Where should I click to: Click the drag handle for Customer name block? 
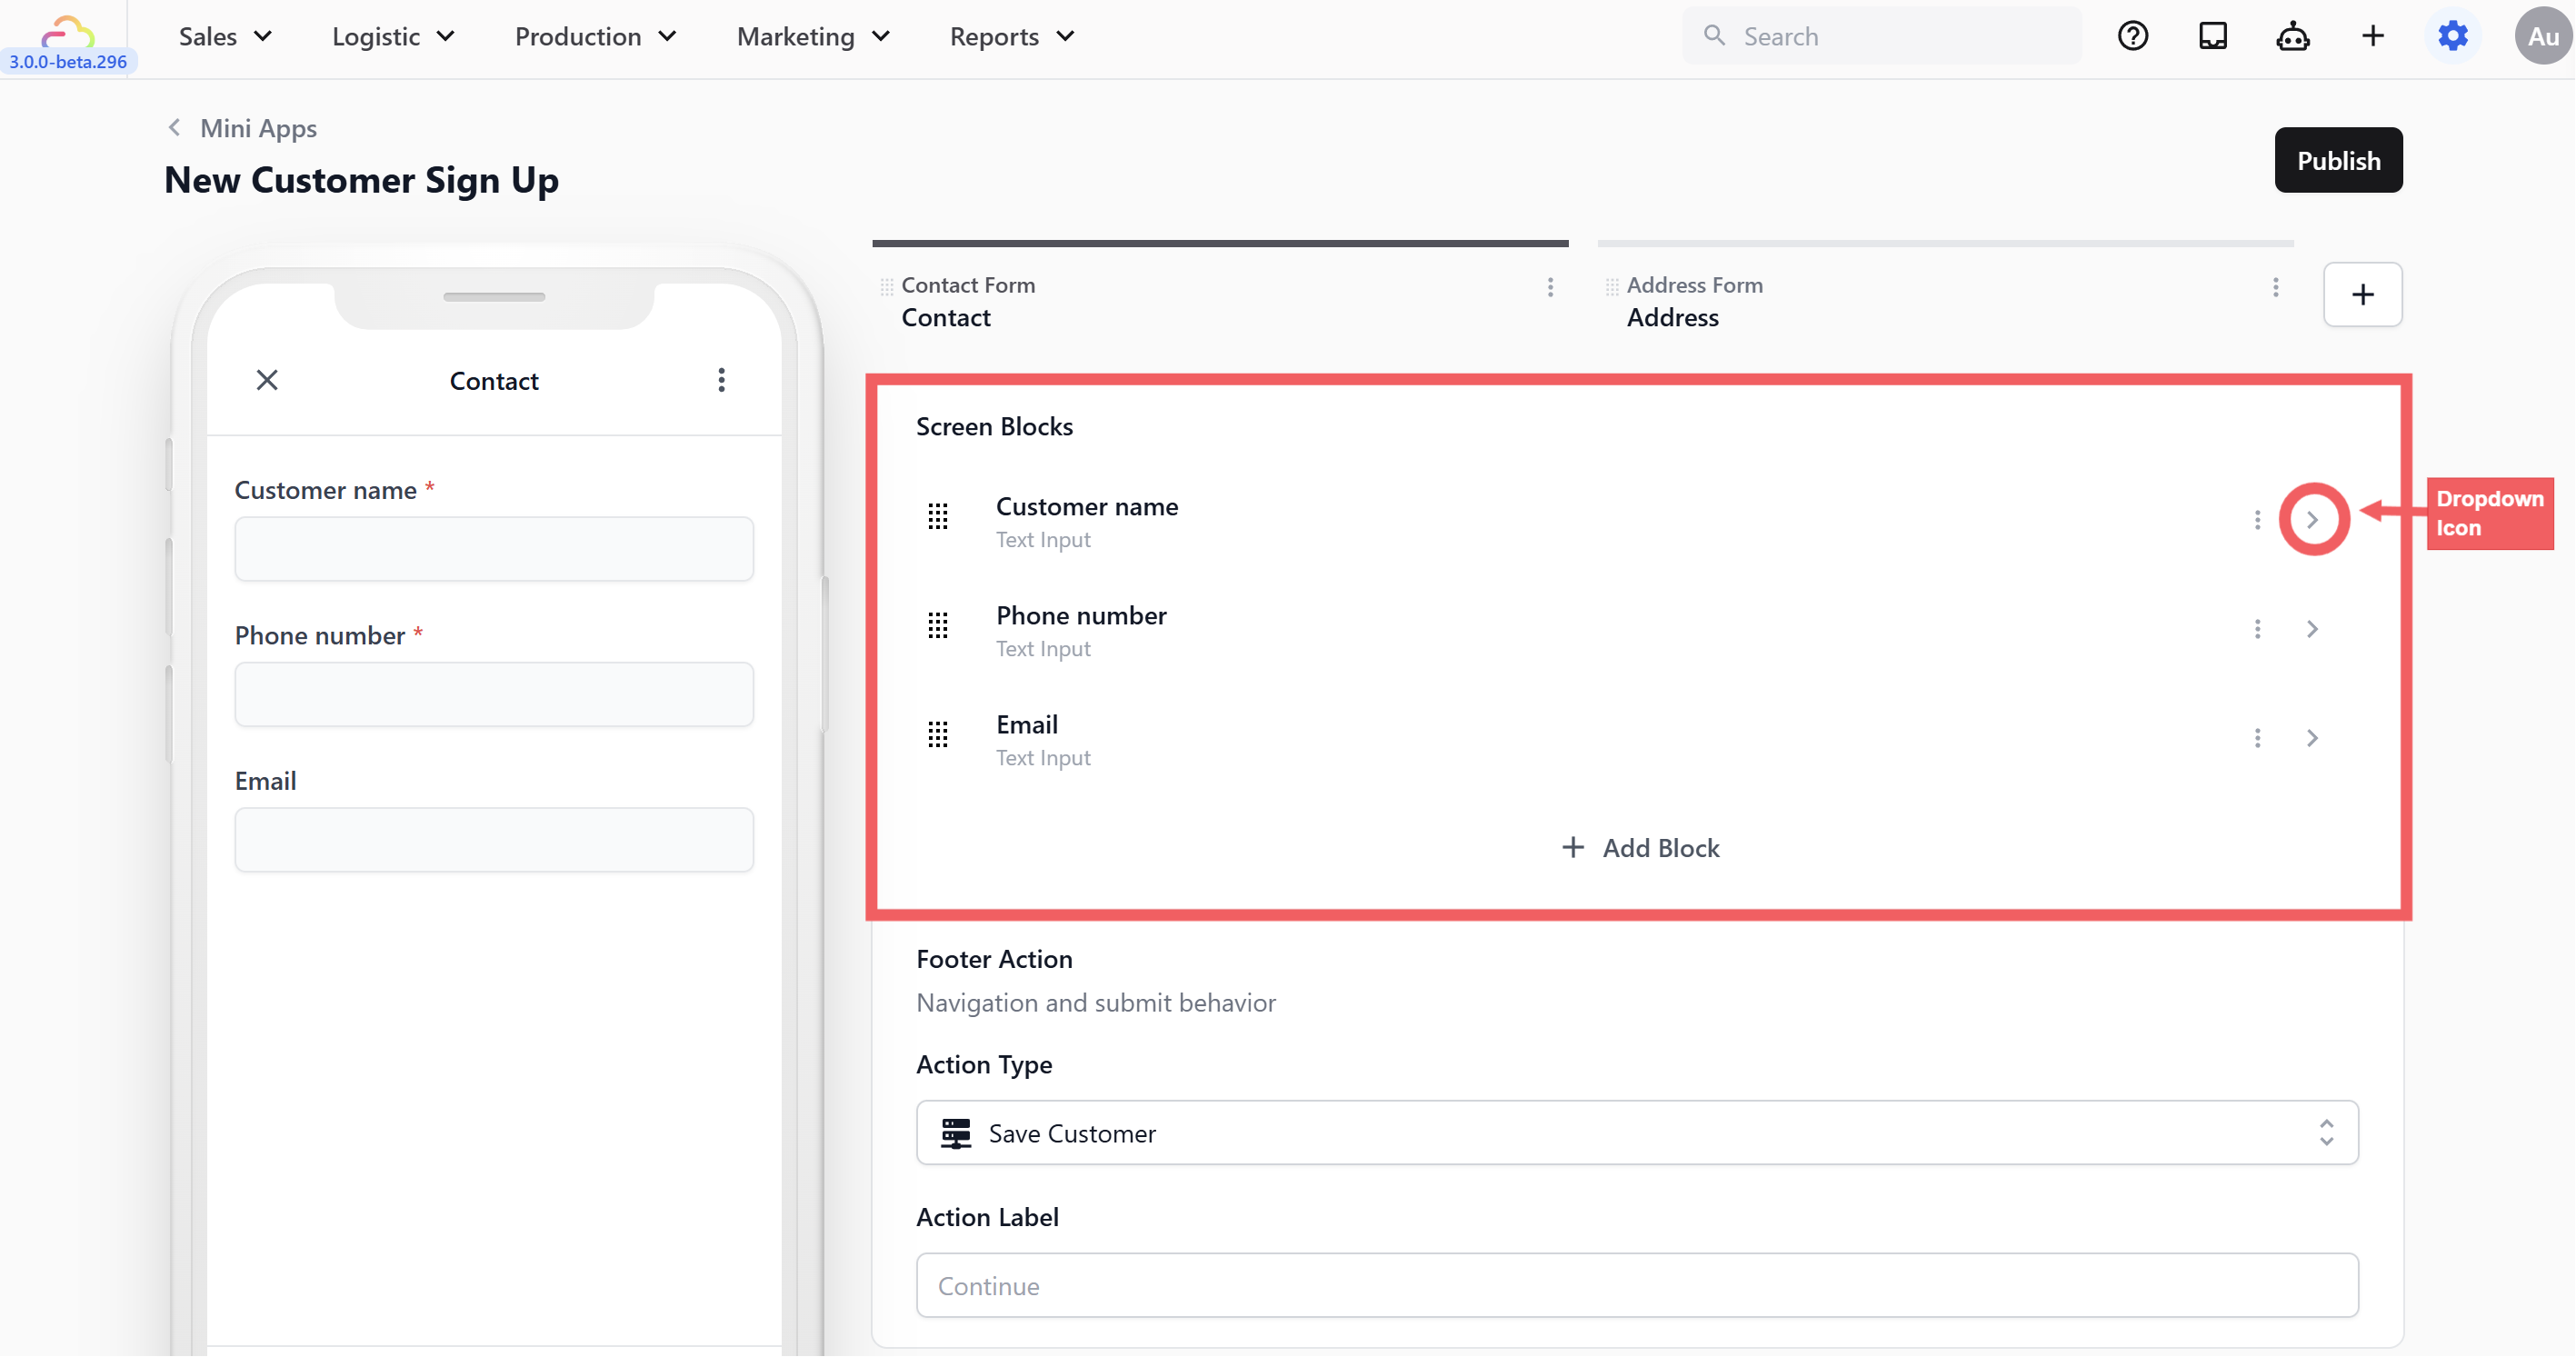tap(937, 517)
